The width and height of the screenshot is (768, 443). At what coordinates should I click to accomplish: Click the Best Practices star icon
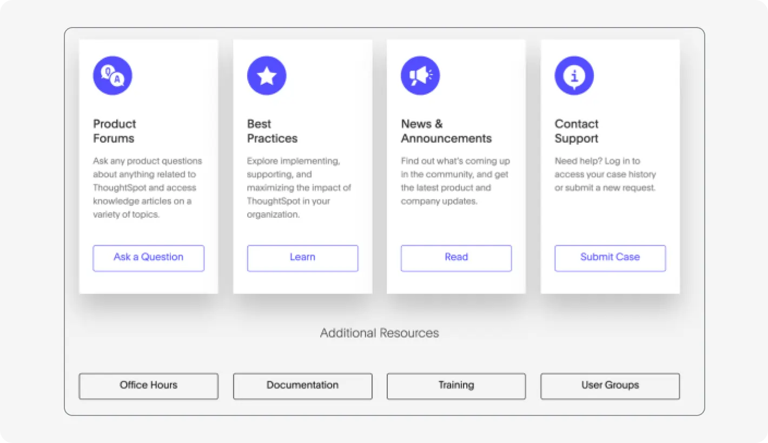pyautogui.click(x=266, y=75)
